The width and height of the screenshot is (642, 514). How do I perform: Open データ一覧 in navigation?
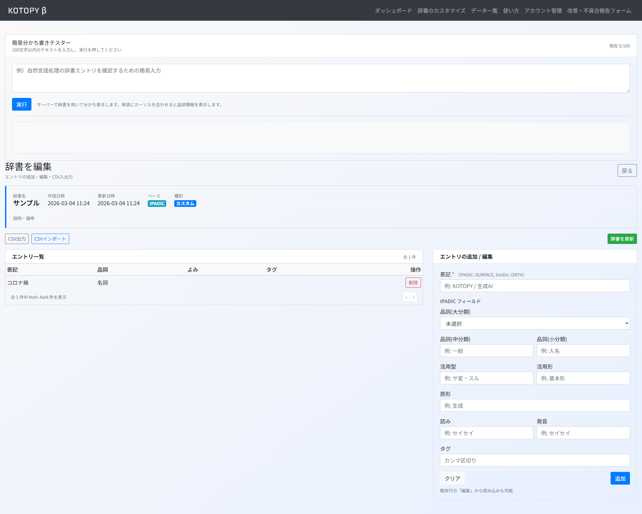[484, 11]
